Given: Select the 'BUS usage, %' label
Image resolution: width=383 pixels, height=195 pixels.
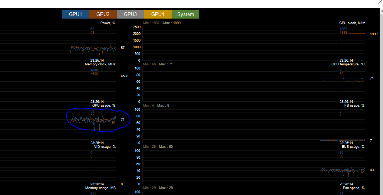Looking at the screenshot, I should (x=353, y=147).
